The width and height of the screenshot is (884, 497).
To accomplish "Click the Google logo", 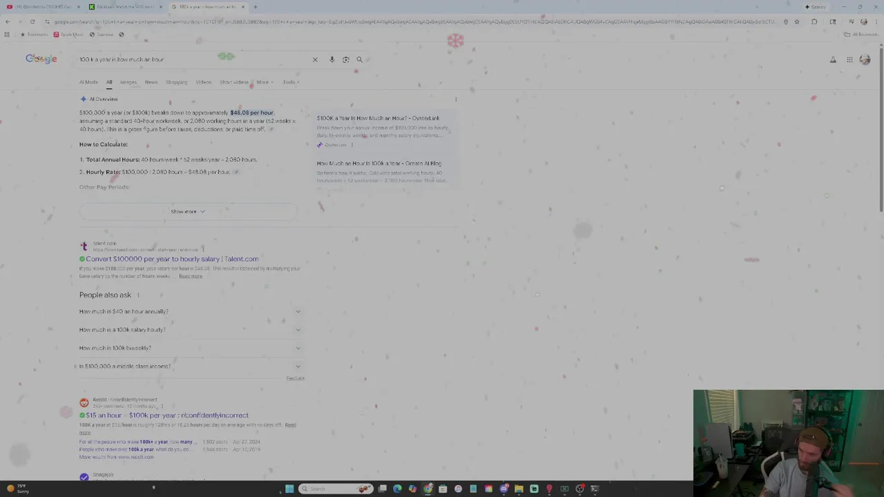I will [41, 59].
